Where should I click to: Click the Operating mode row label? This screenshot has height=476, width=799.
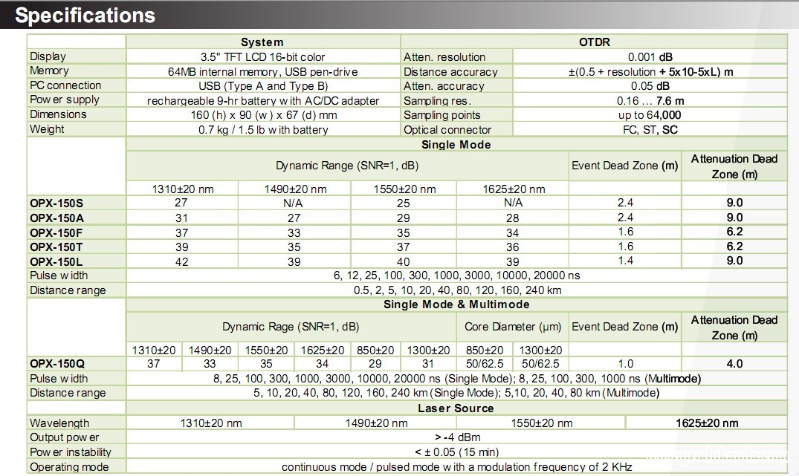(x=69, y=467)
